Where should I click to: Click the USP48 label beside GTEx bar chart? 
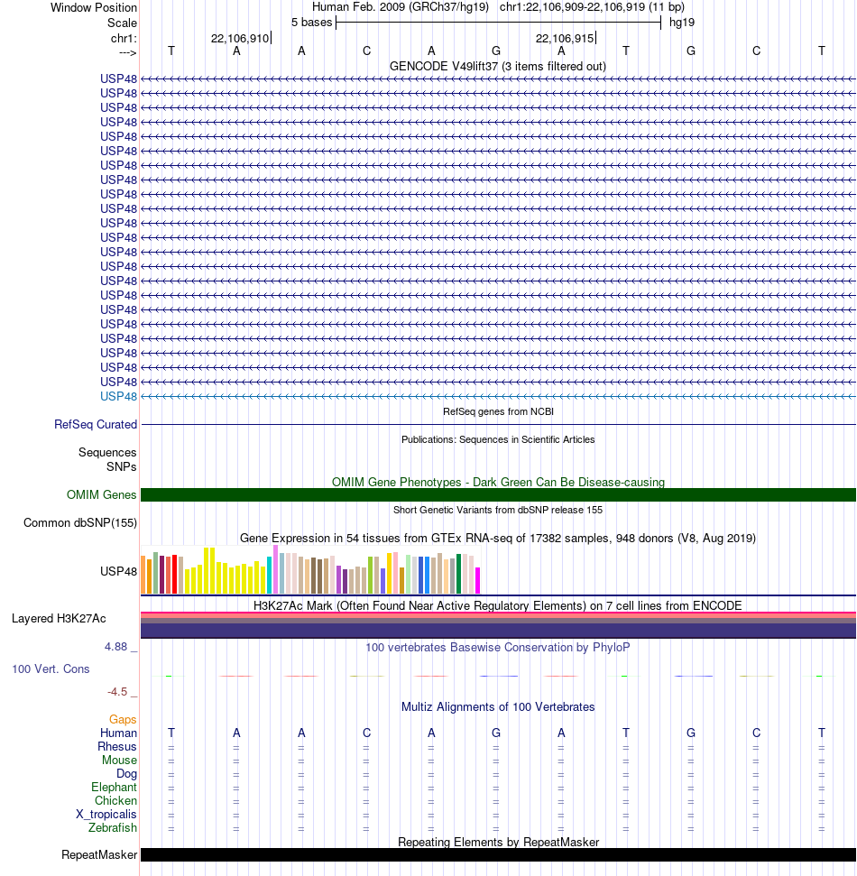(118, 571)
